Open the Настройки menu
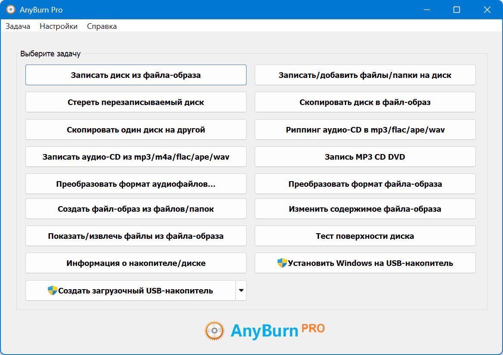Screen dimensions: 503x355 [x=59, y=26]
